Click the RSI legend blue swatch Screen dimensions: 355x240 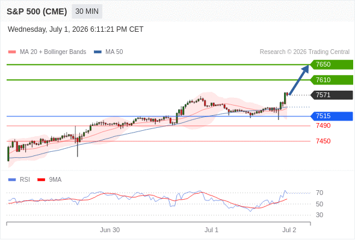click(x=12, y=180)
